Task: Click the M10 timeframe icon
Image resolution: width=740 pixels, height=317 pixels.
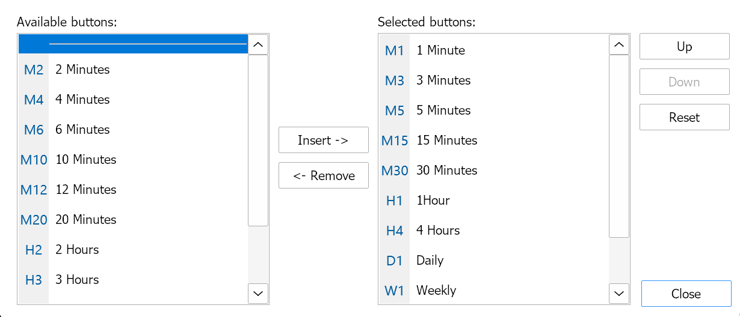Action: click(x=34, y=160)
